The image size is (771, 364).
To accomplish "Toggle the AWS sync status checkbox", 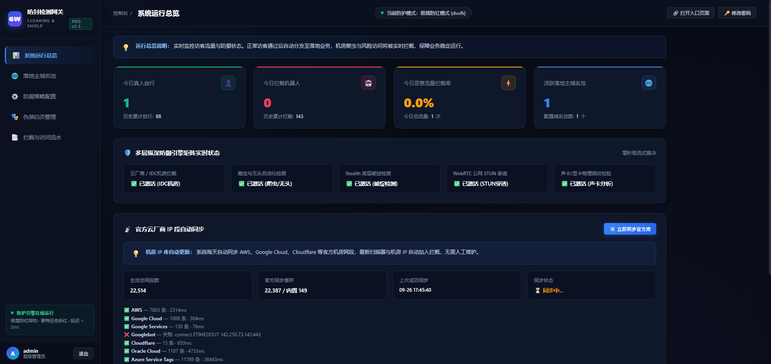I will (x=127, y=310).
